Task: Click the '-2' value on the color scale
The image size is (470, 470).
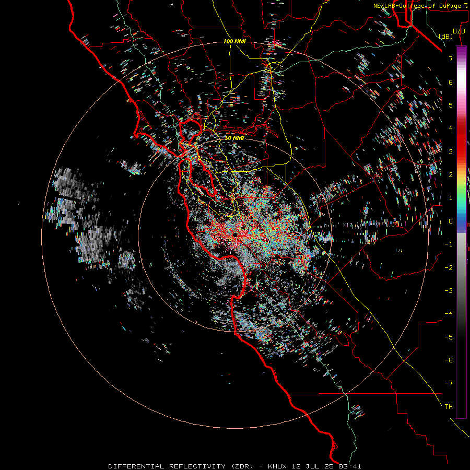Action: click(x=449, y=268)
